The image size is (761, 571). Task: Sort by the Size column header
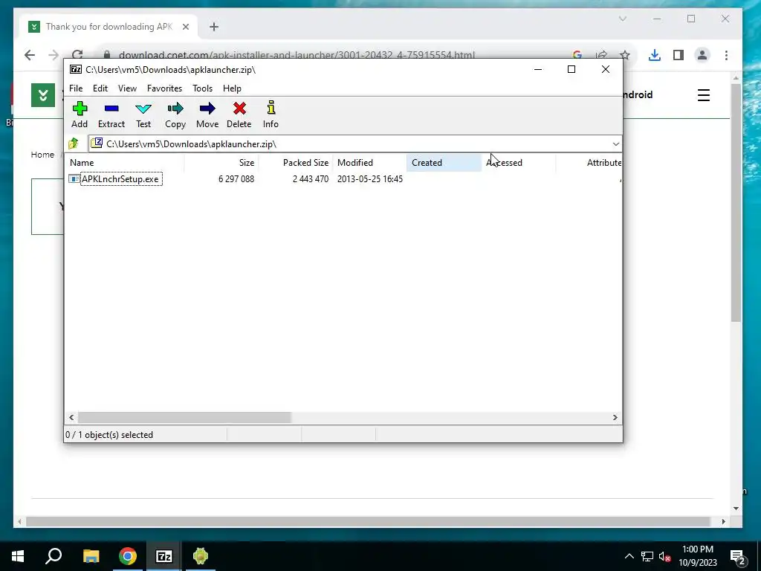pyautogui.click(x=221, y=163)
